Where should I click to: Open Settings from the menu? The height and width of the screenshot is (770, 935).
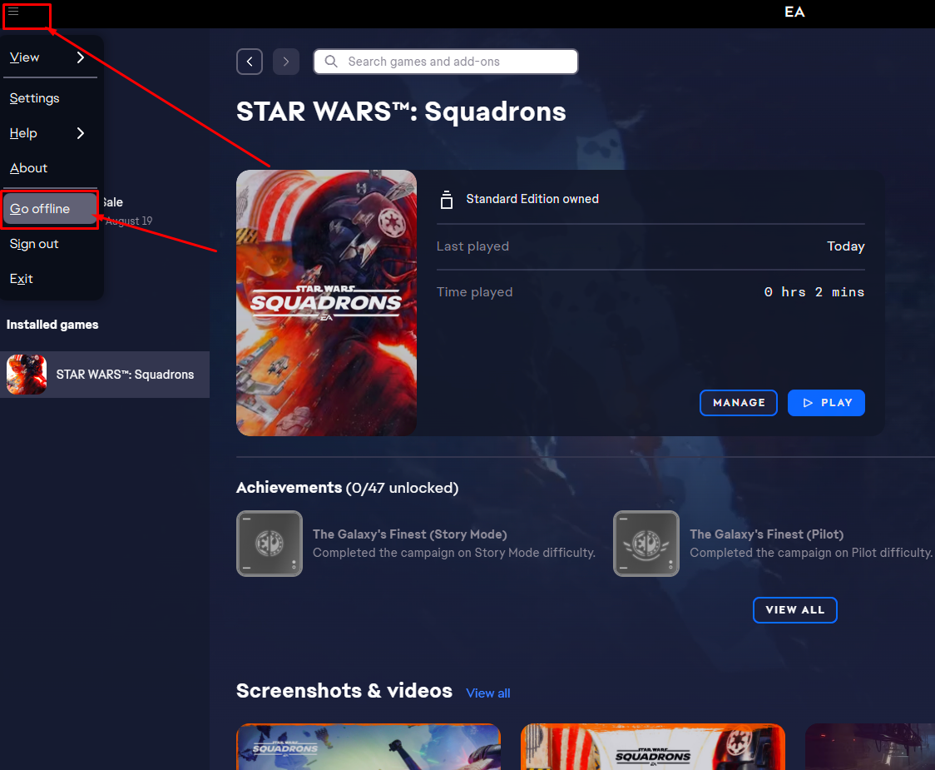(35, 98)
